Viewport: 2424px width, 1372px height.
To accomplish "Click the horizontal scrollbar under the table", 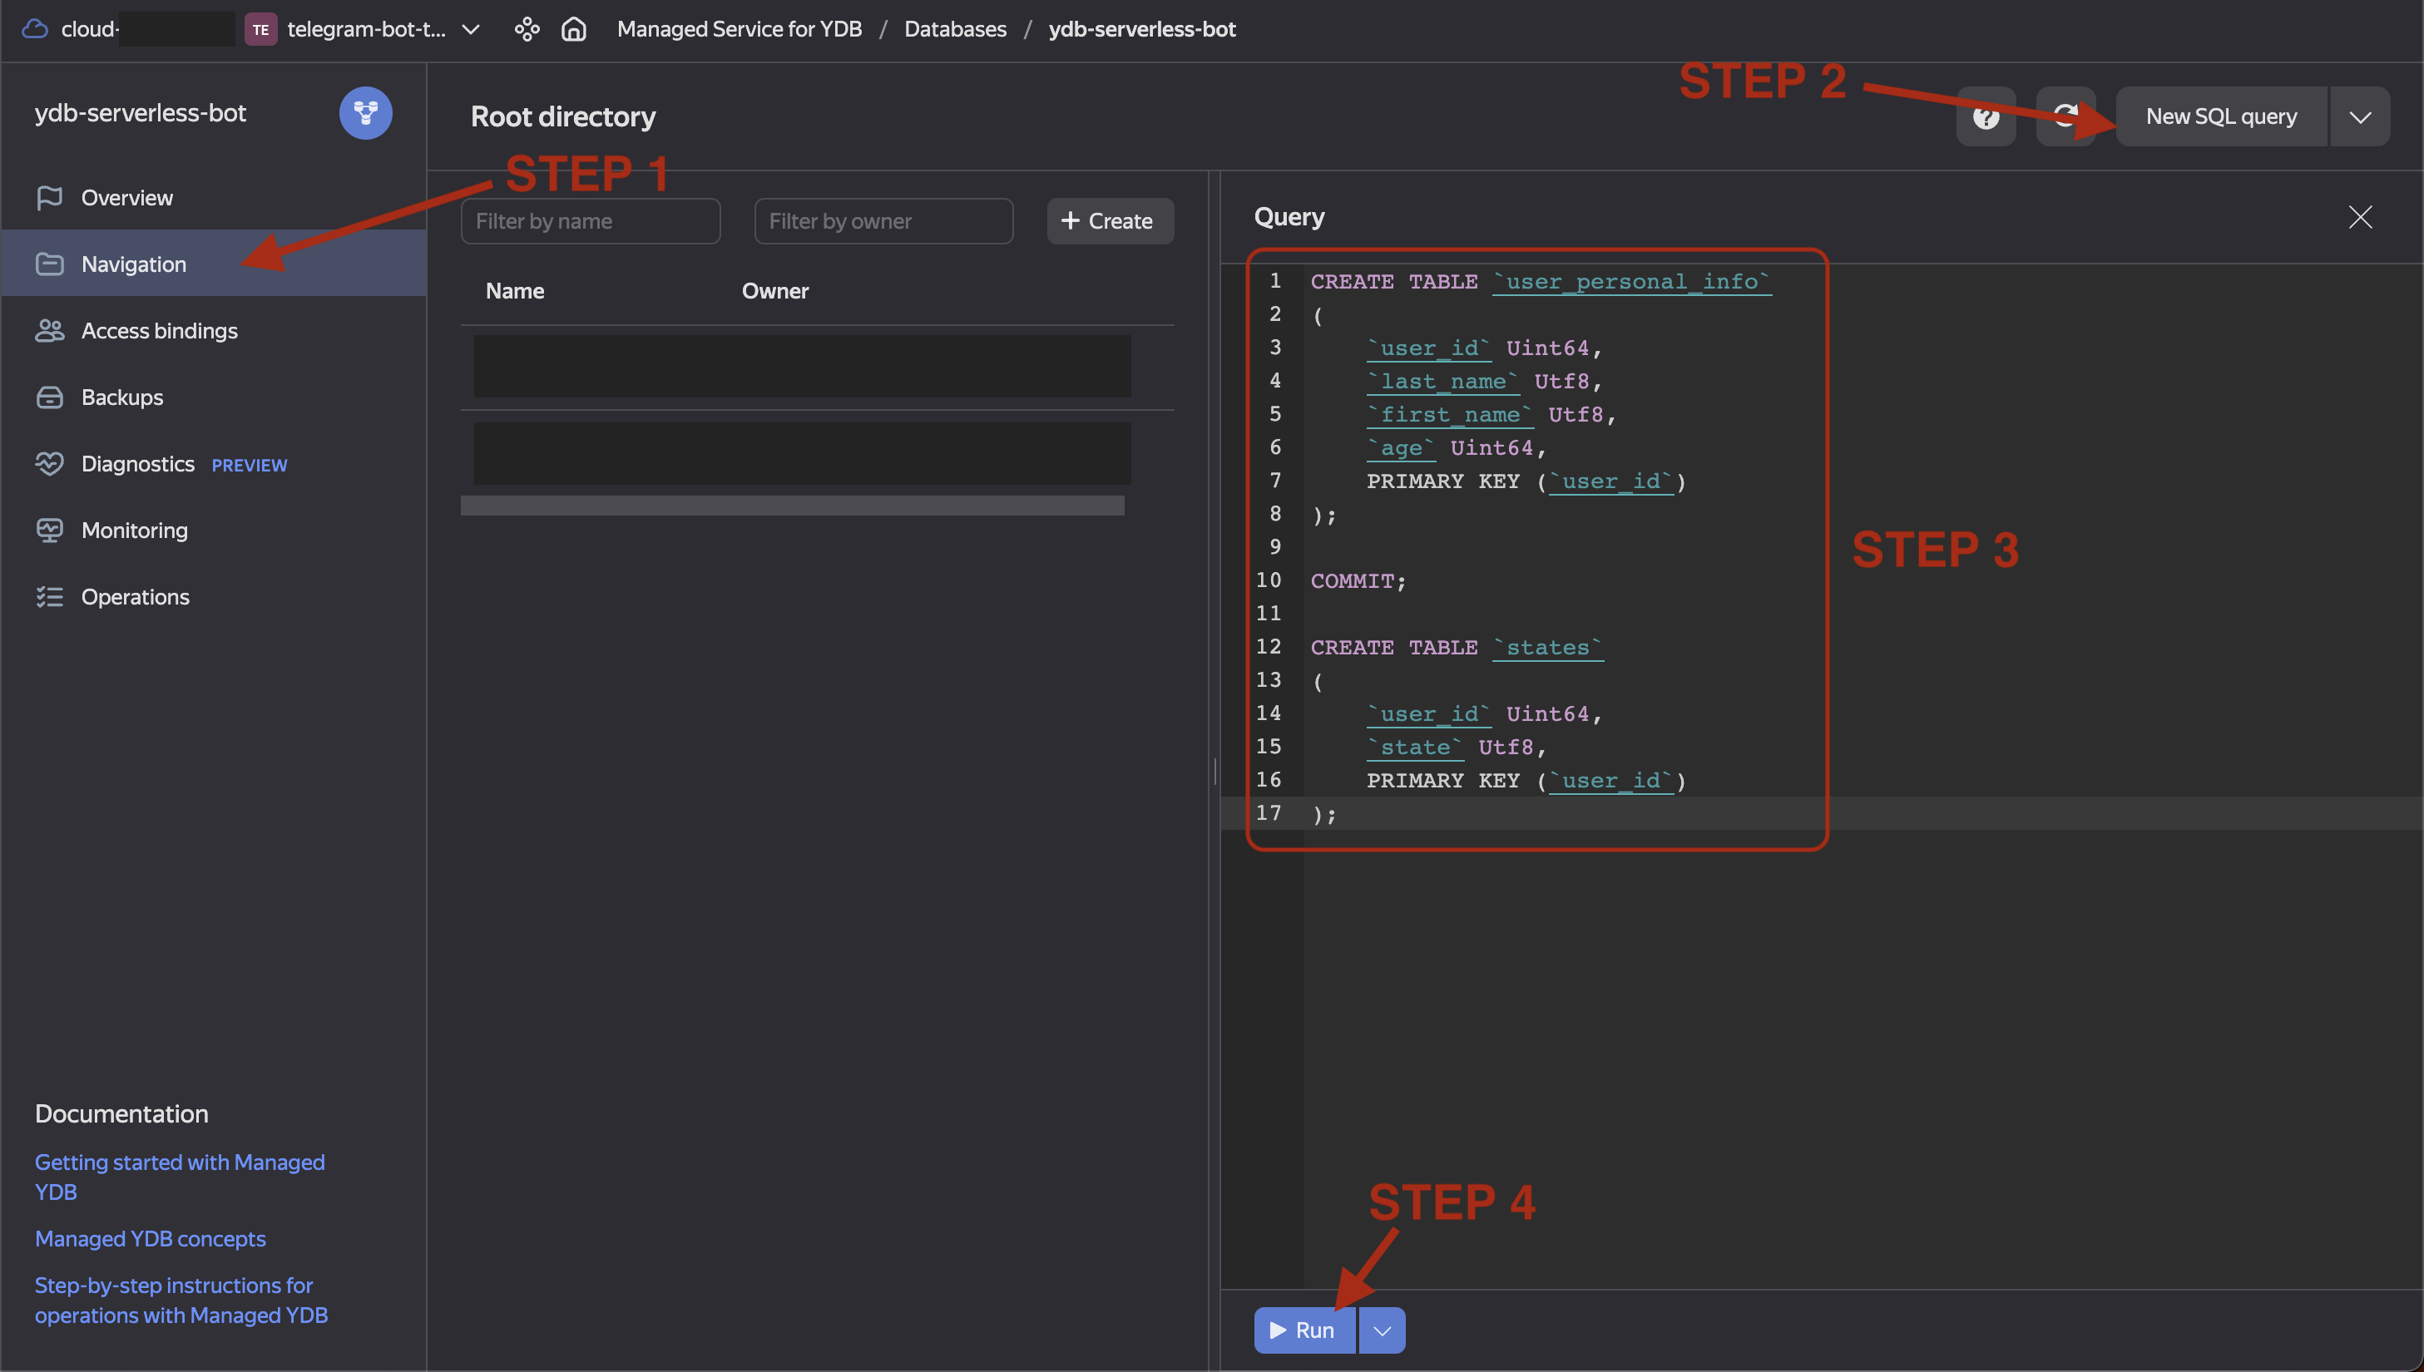I will (792, 506).
